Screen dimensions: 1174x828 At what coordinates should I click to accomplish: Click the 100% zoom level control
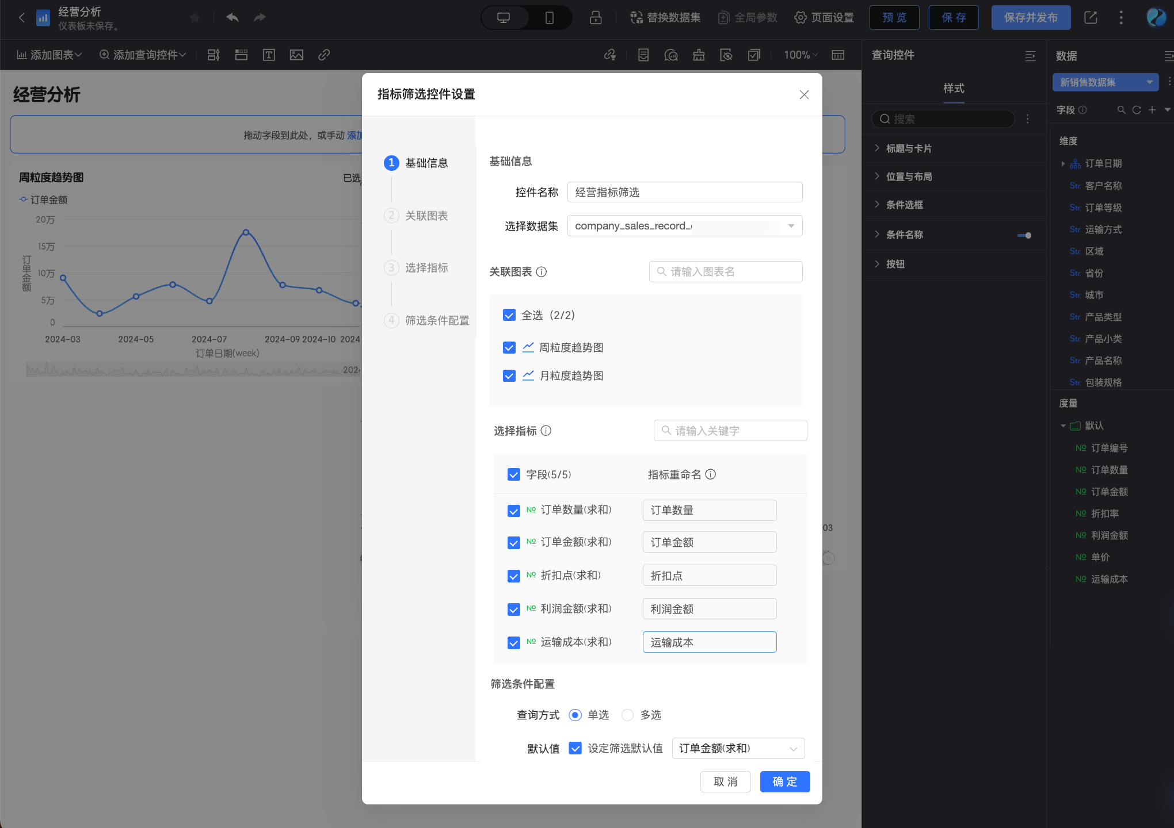[x=800, y=55]
